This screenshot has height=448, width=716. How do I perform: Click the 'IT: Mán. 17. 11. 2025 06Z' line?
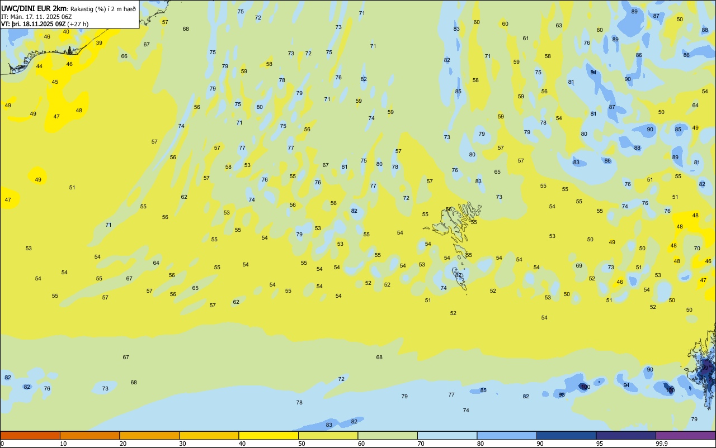coord(35,17)
